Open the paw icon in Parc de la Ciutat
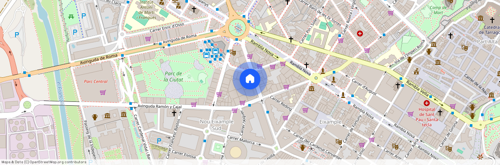500x165 pixels. 189,76
